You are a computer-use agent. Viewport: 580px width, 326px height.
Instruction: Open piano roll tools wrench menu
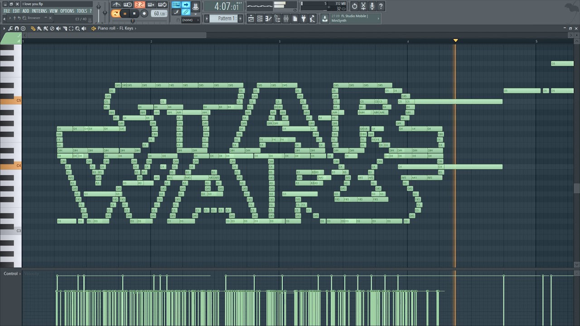coord(10,29)
